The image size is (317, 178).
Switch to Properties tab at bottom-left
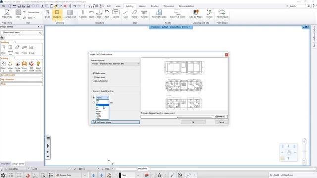coord(6,164)
